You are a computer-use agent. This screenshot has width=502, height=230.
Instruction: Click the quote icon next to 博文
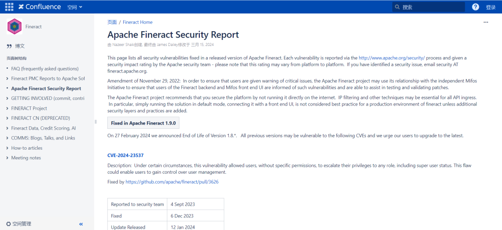point(9,46)
